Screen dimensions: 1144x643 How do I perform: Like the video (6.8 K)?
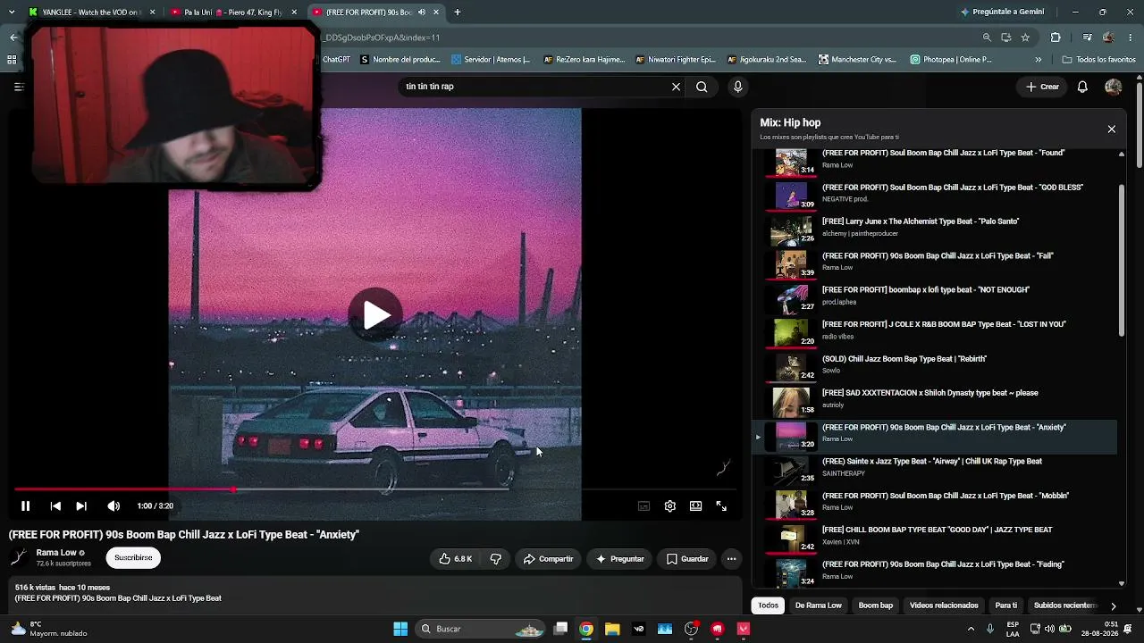[x=455, y=559]
